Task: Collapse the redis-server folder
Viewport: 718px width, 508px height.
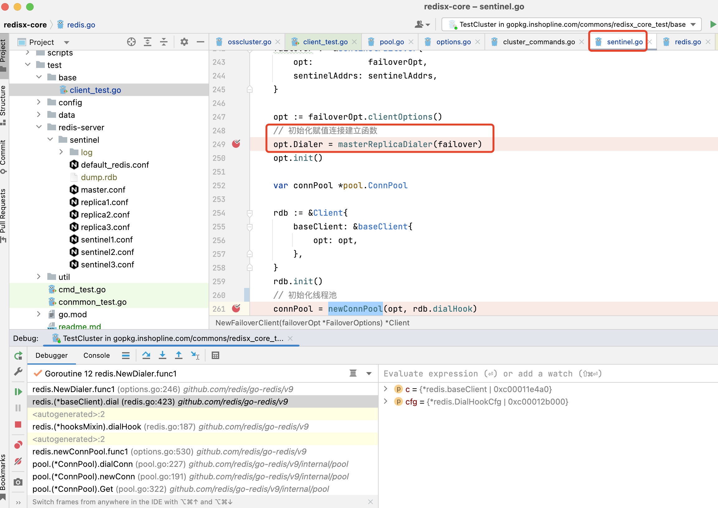Action: click(x=39, y=127)
